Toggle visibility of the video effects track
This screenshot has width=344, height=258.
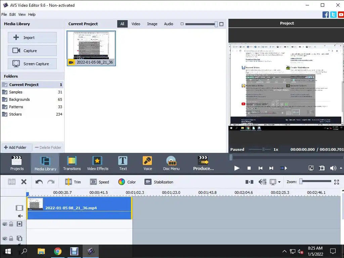5,224
